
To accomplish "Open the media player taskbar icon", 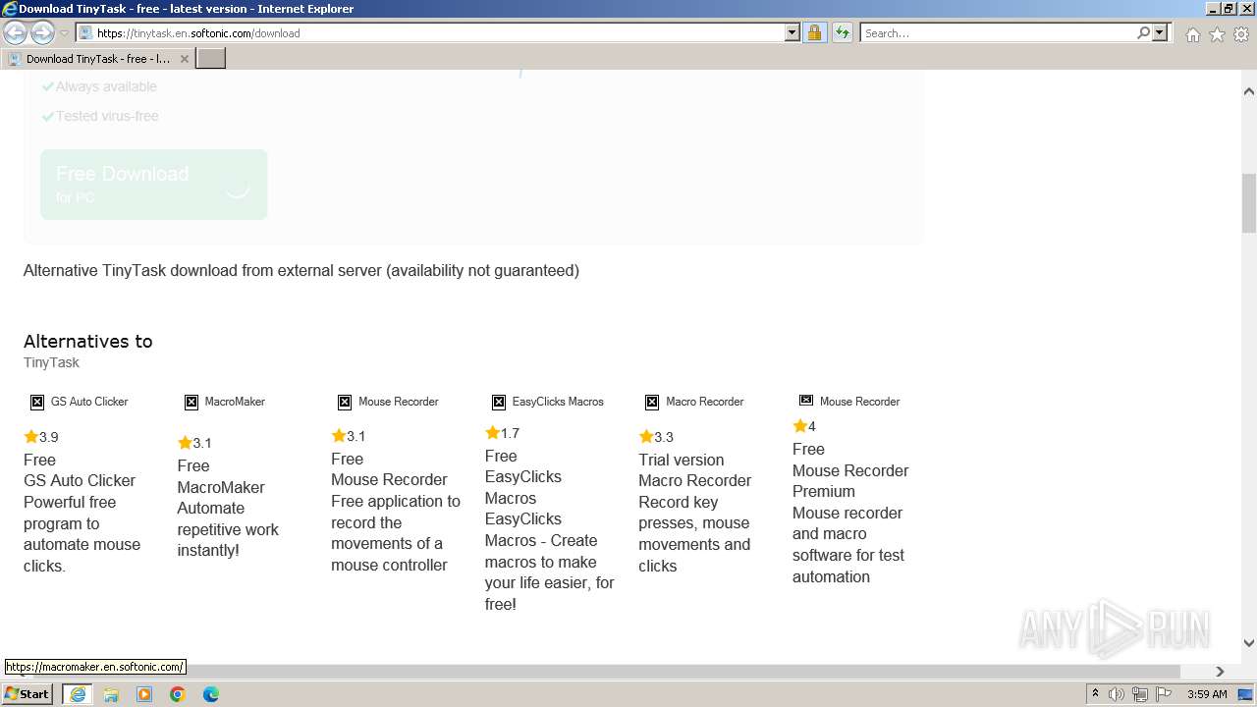I will [x=144, y=694].
